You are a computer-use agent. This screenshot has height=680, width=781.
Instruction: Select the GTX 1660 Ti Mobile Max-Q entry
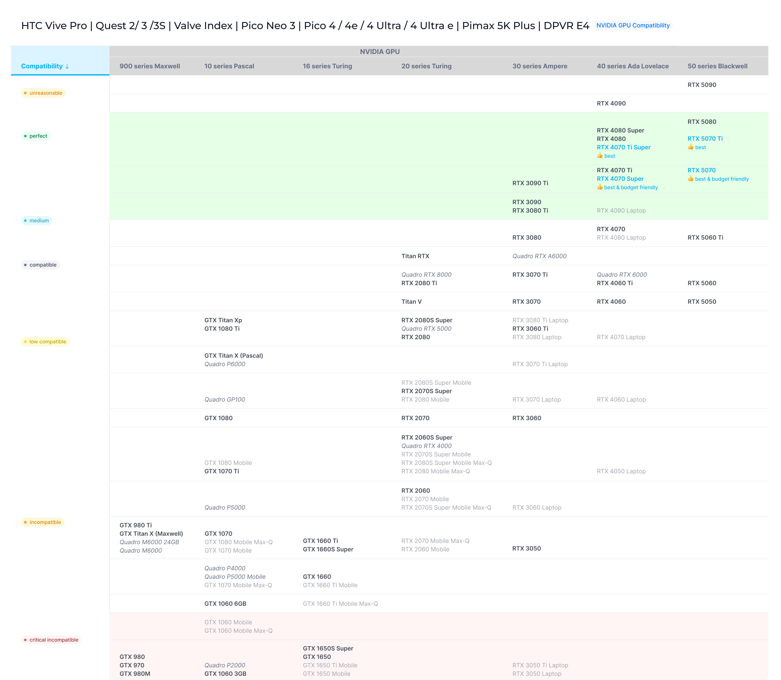click(340, 604)
